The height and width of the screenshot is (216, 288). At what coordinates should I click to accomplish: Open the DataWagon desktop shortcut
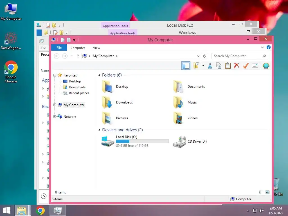[11, 41]
